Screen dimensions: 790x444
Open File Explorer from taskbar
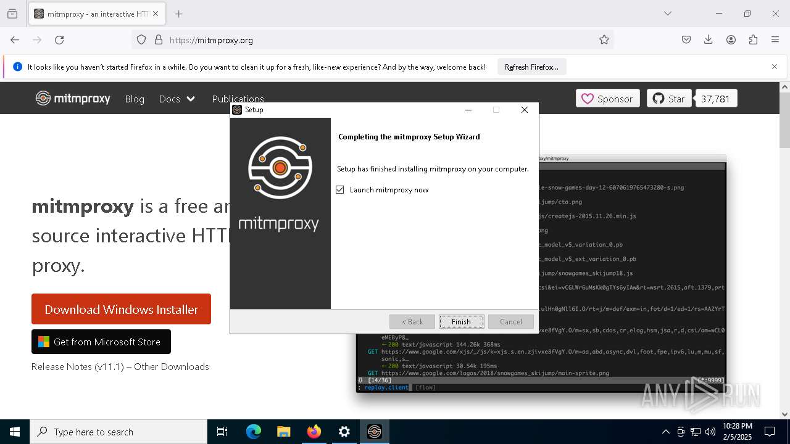point(283,432)
